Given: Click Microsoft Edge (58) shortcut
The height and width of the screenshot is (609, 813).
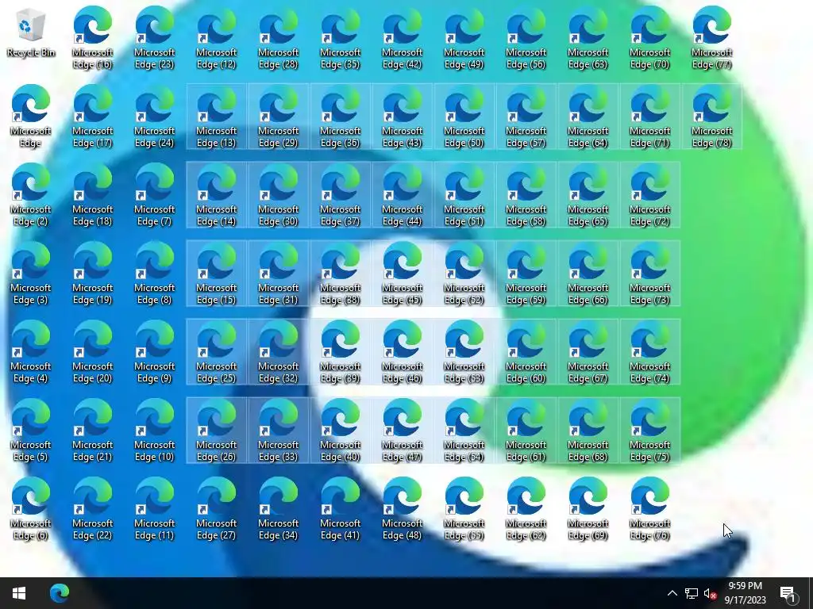Looking at the screenshot, I should (526, 195).
